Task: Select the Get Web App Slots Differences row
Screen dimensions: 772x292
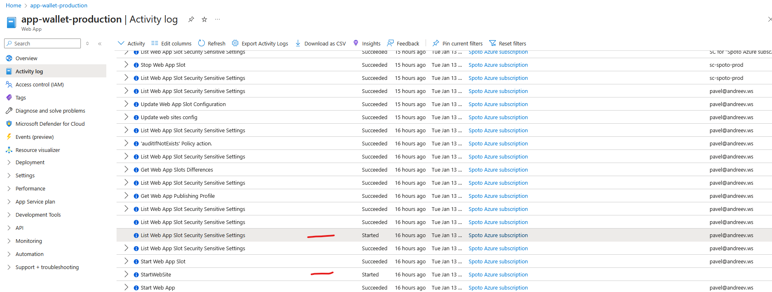Action: pos(444,170)
